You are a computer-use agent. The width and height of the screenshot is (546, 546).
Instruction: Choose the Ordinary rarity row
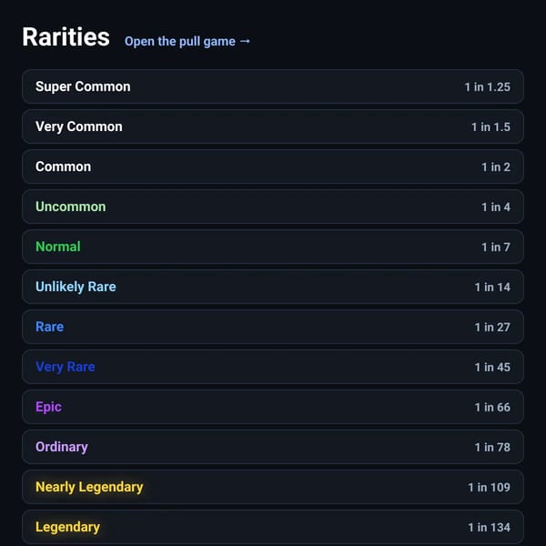click(x=273, y=447)
